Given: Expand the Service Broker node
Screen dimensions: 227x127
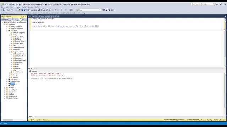Looking at the screenshot, I should [x=9, y=73].
